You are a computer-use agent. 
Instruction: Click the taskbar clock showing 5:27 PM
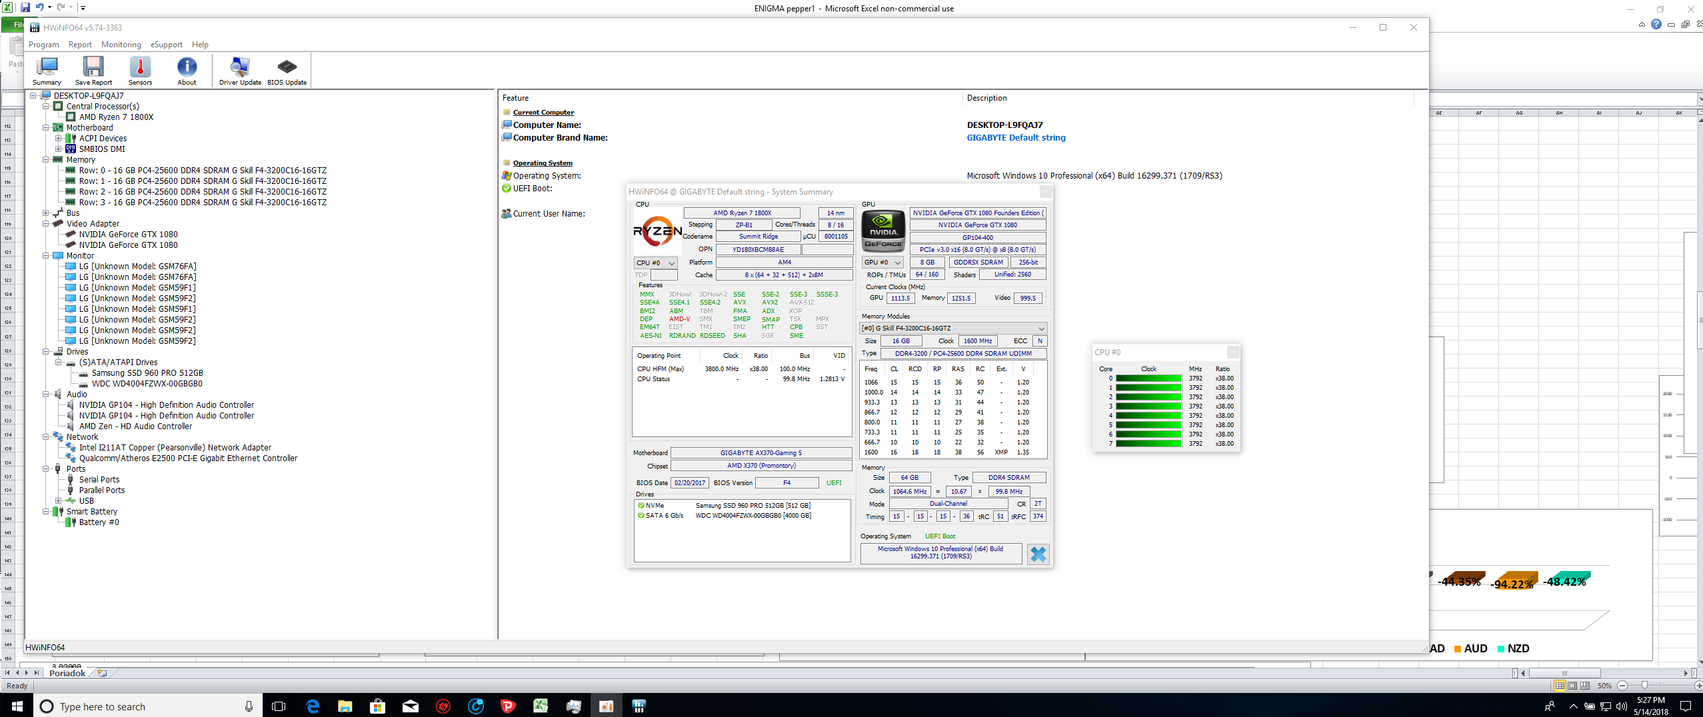(x=1650, y=706)
